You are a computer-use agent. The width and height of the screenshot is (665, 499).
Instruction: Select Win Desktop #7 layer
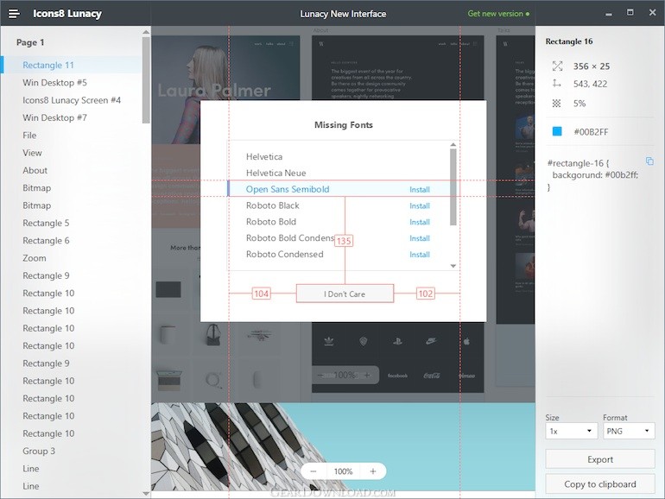click(x=54, y=117)
